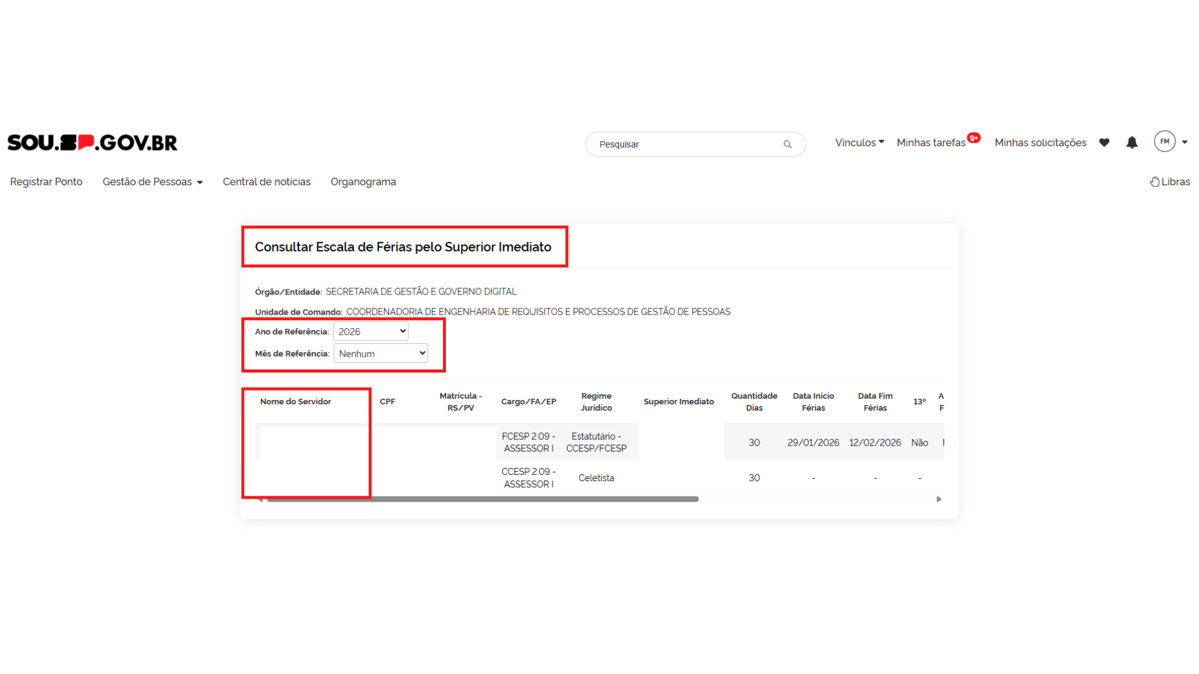The image size is (1199, 674).
Task: Open Gestão de Pessoas menu
Action: (152, 182)
